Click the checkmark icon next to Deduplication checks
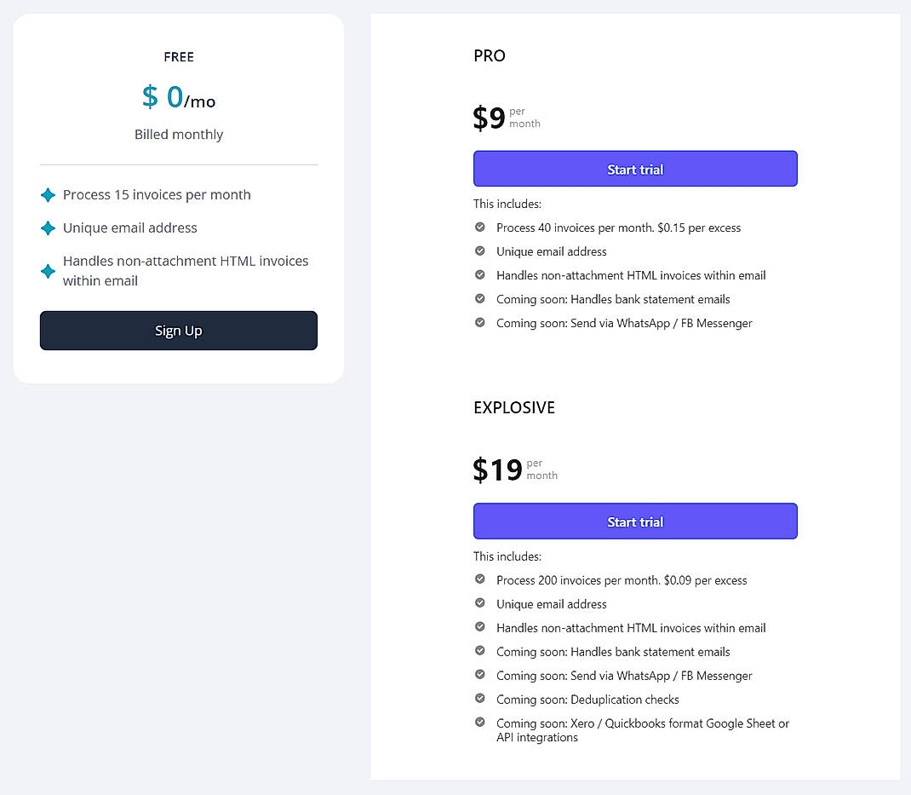 (x=481, y=699)
